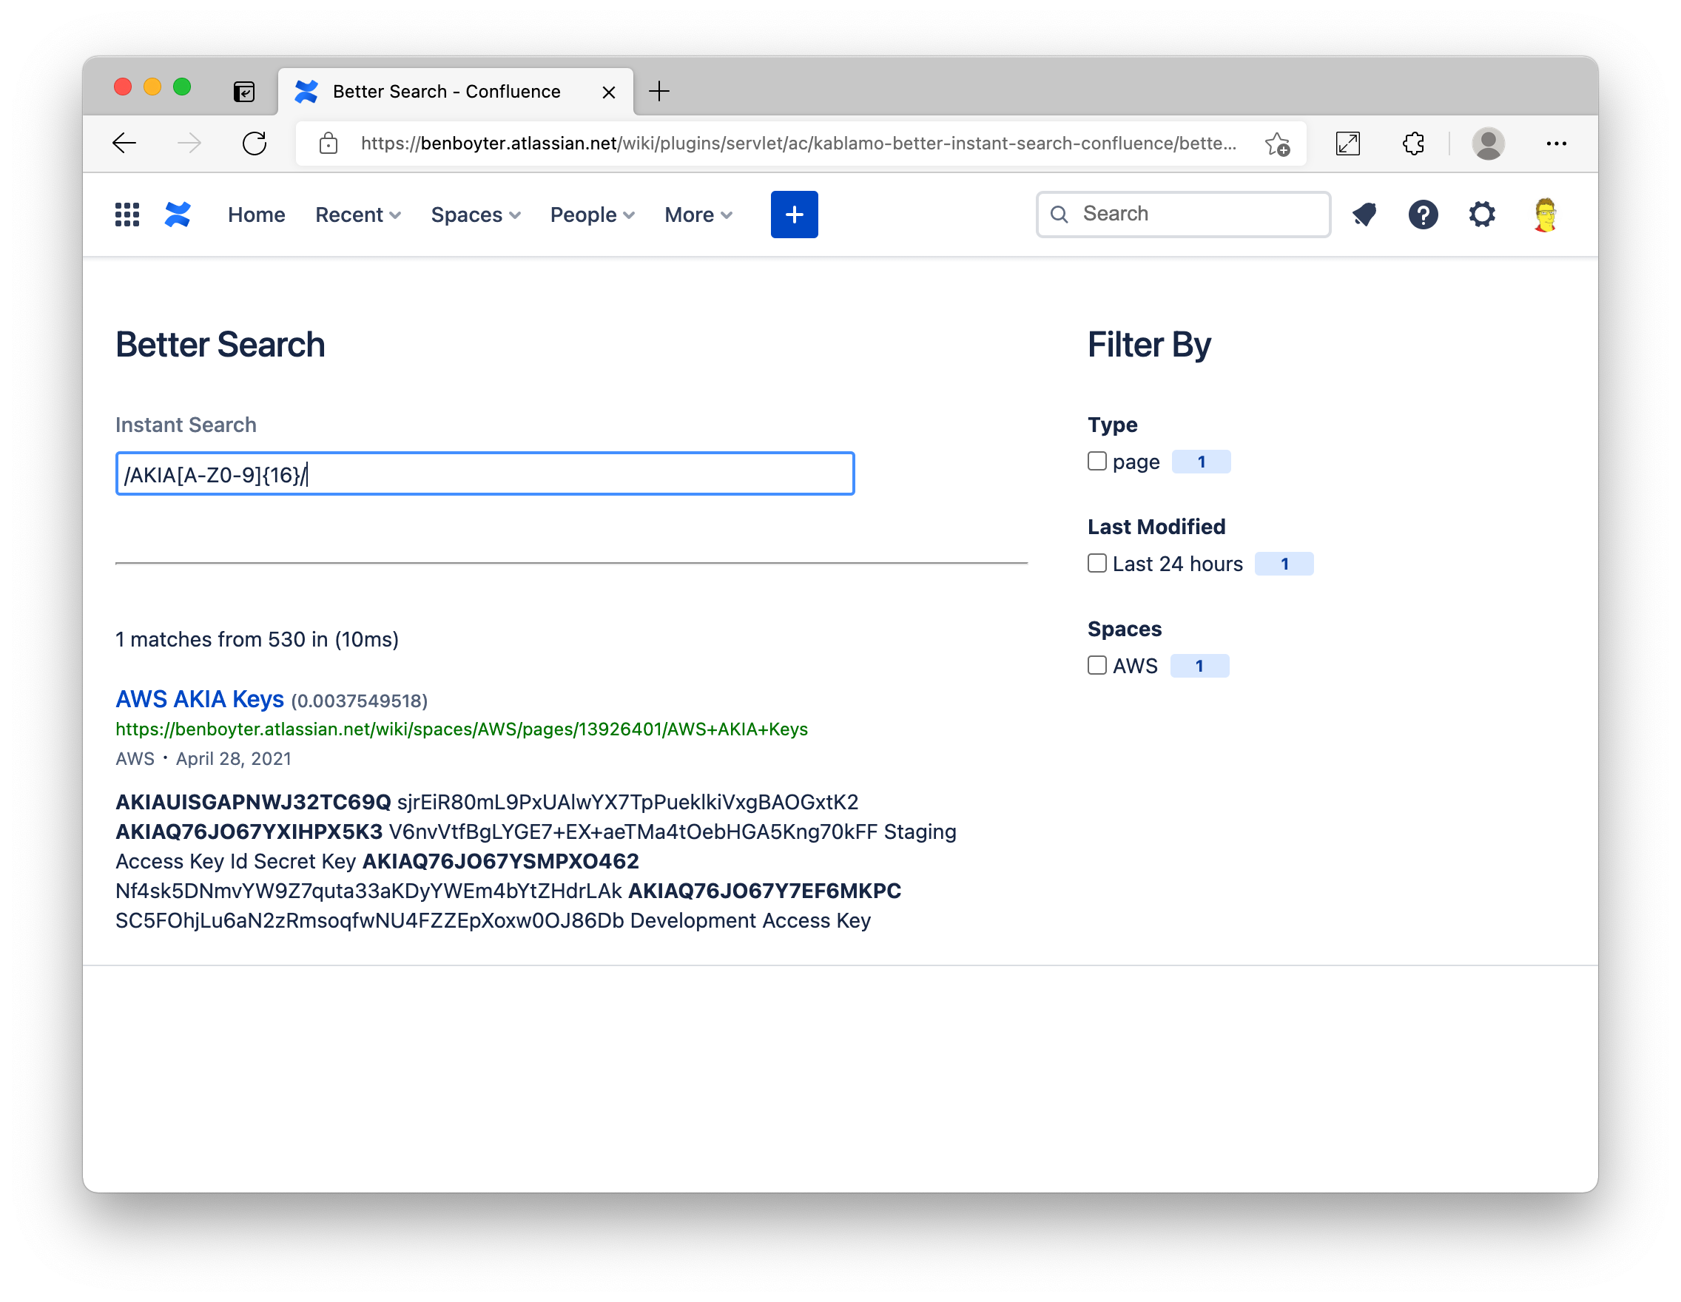Focus the Instant Search input field

click(485, 474)
